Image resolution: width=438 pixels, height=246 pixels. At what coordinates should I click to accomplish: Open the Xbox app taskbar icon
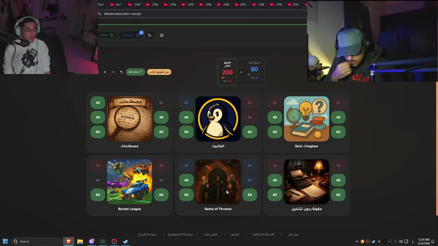coord(103,241)
